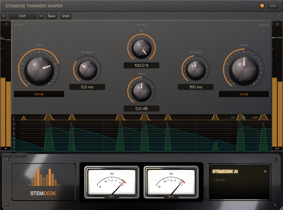Image resolution: width=283 pixels, height=210 pixels.
Task: Click the StemDesk logo panel
Action: click(43, 182)
